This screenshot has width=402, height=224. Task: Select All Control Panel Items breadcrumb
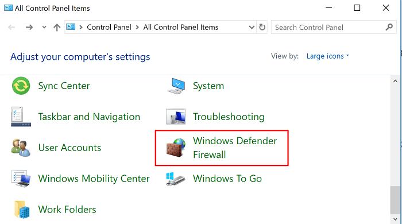(x=181, y=27)
